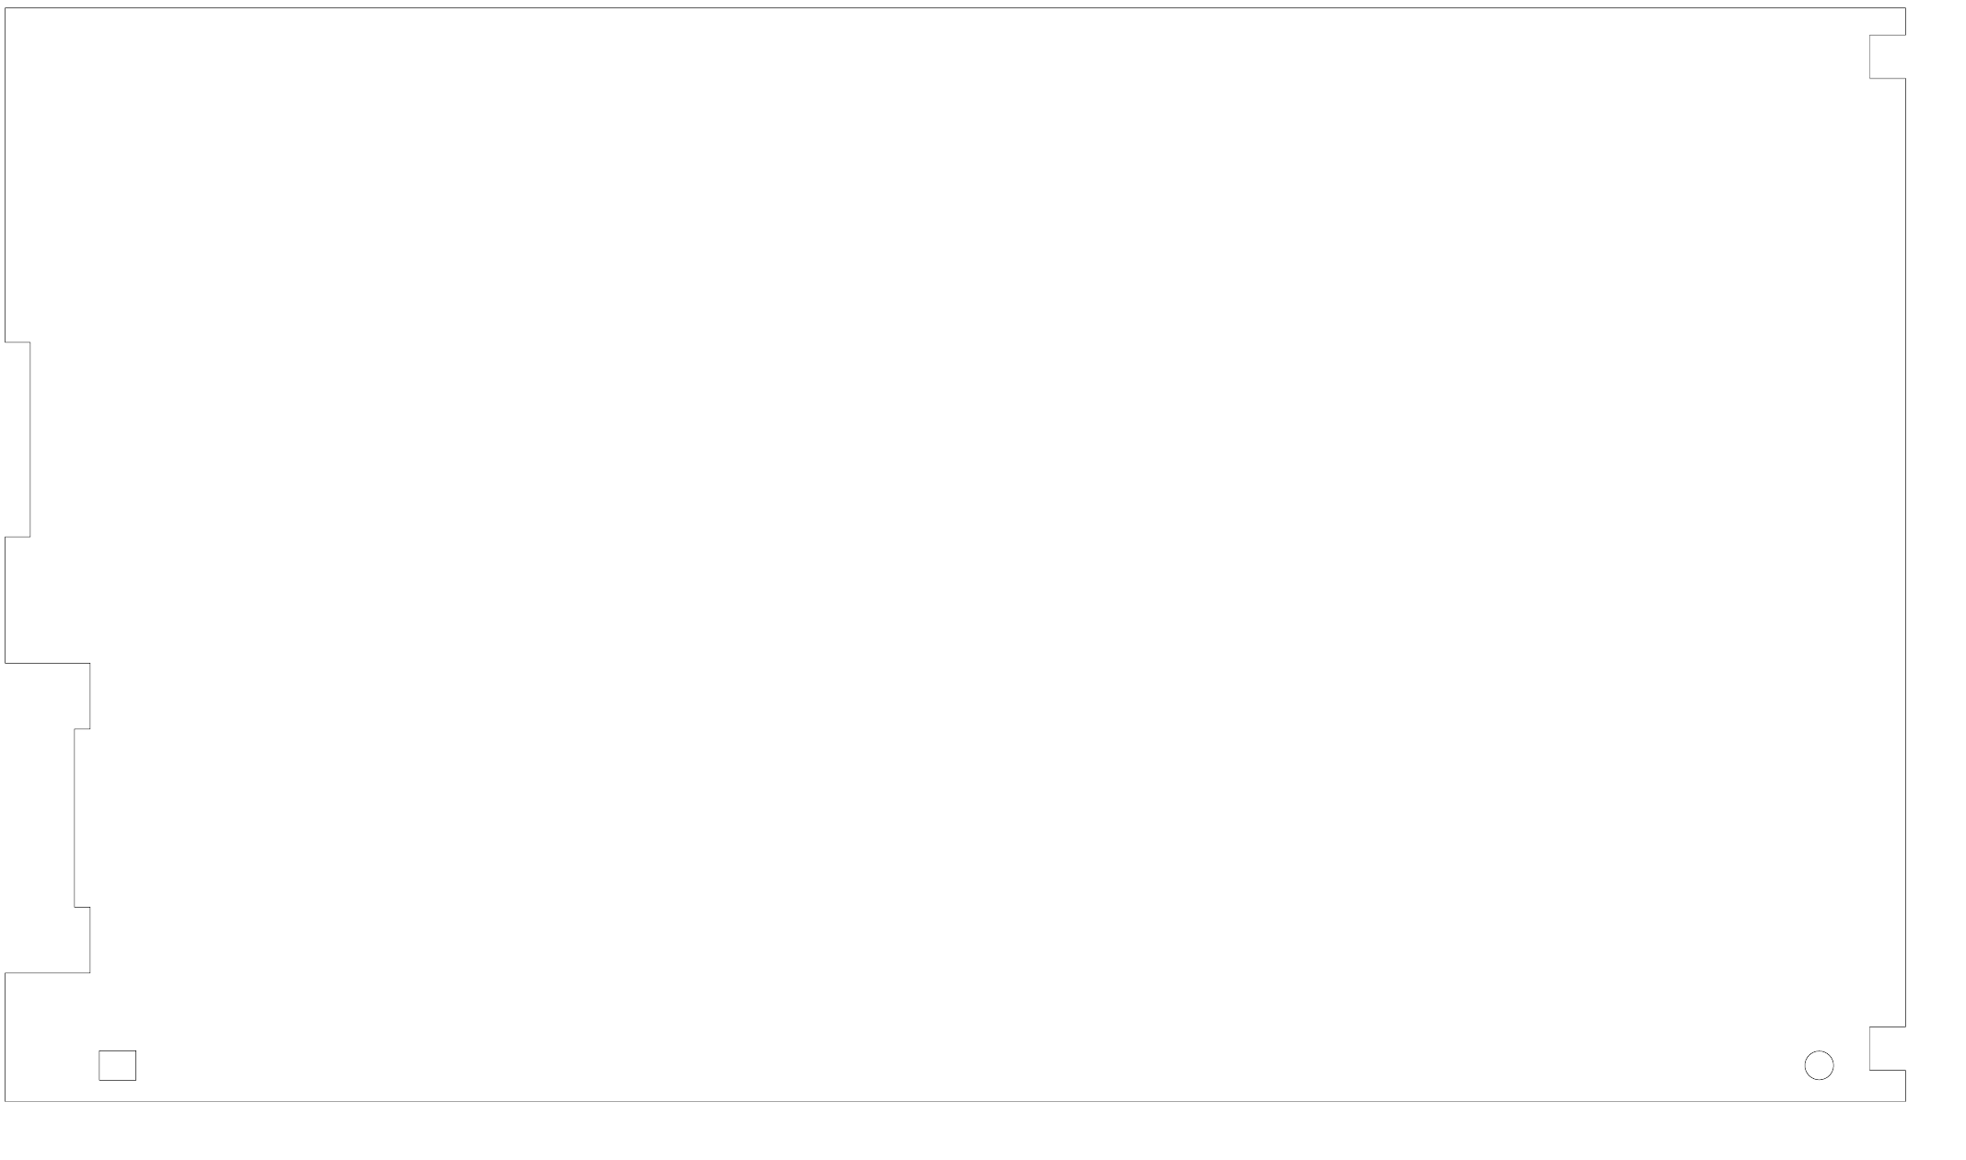Click the narrow inner recess of the lower-left cutout
1966x1160 pixels.
point(82,818)
